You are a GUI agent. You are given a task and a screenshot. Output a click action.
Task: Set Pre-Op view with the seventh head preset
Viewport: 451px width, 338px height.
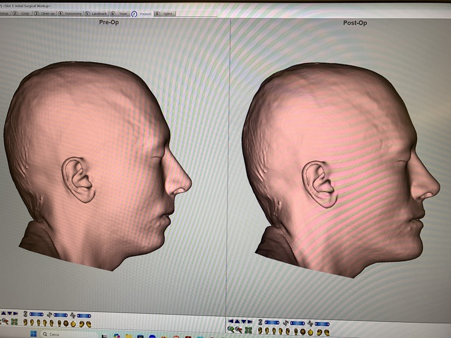point(66,323)
